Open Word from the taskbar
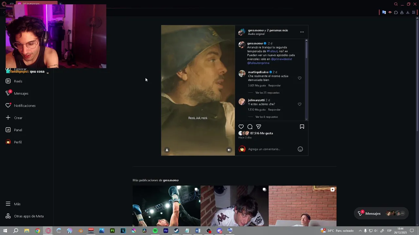The image size is (419, 235). click(x=198, y=231)
